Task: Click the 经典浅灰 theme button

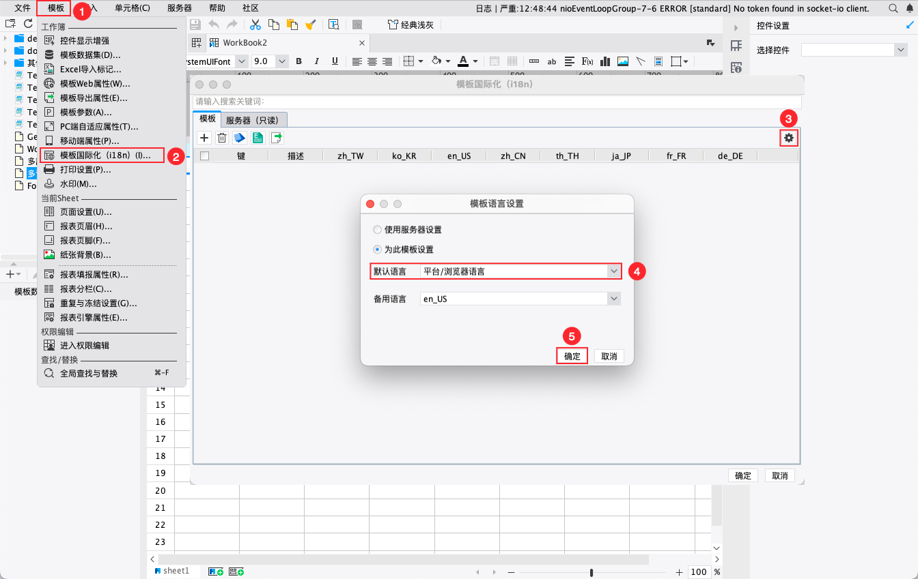Action: [x=411, y=25]
